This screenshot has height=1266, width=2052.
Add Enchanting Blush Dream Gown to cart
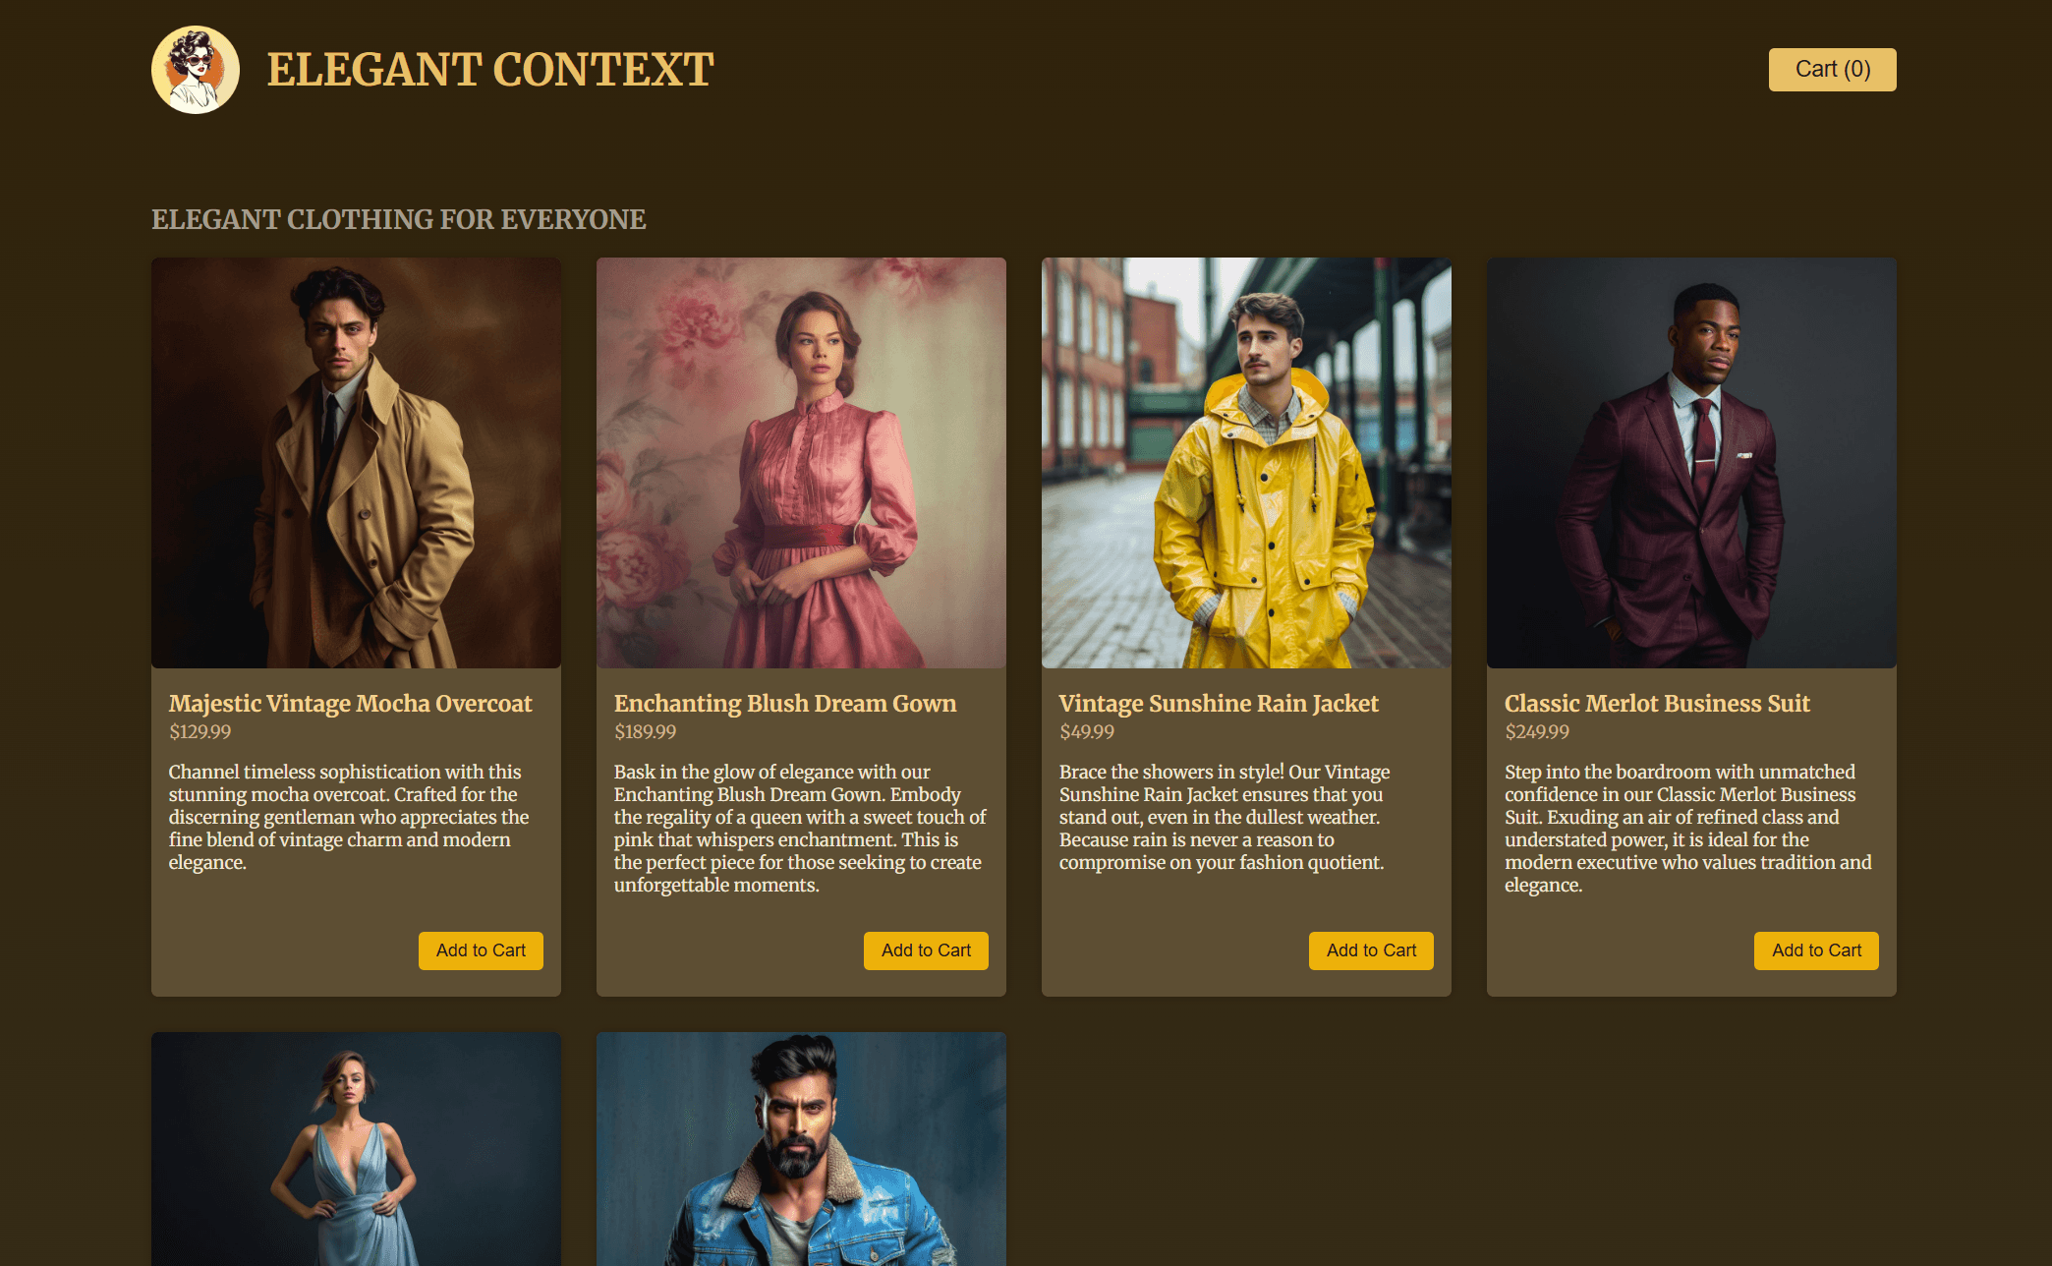coord(926,950)
